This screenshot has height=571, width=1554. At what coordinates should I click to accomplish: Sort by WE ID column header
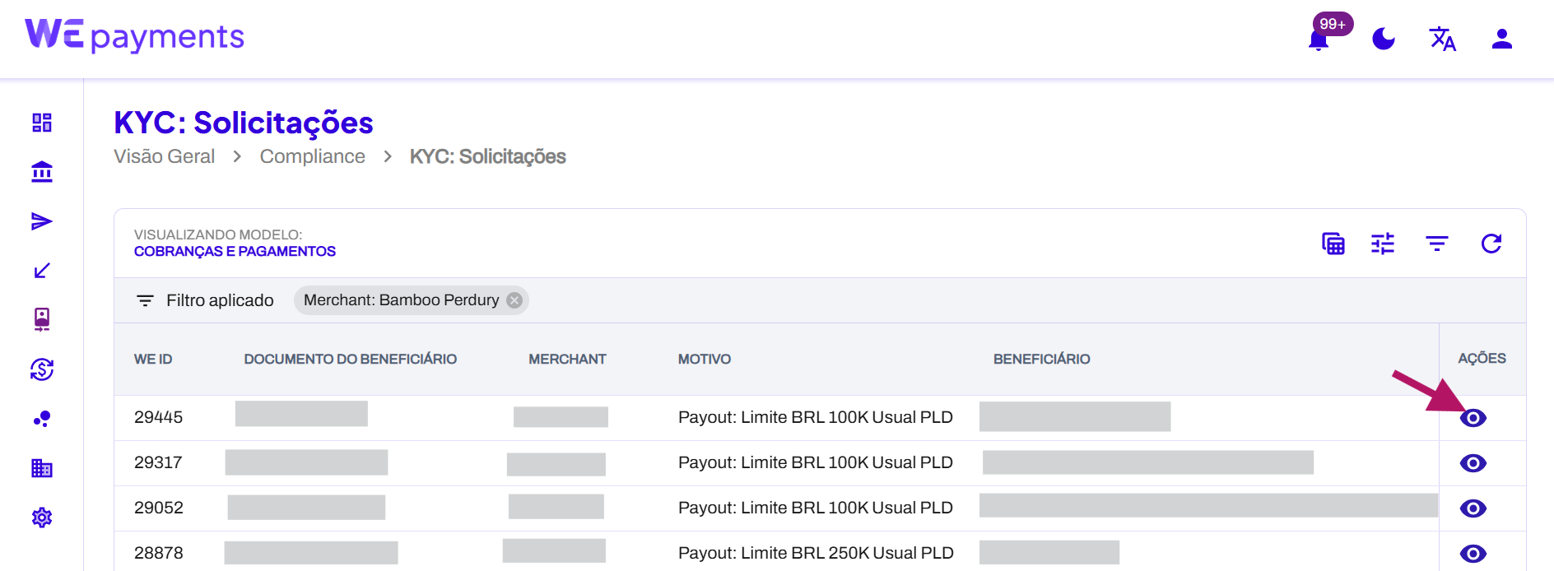tap(153, 359)
